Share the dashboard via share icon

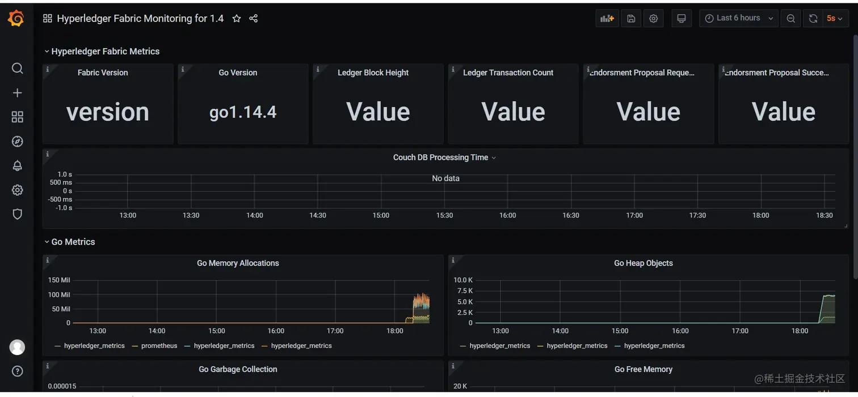pos(254,19)
